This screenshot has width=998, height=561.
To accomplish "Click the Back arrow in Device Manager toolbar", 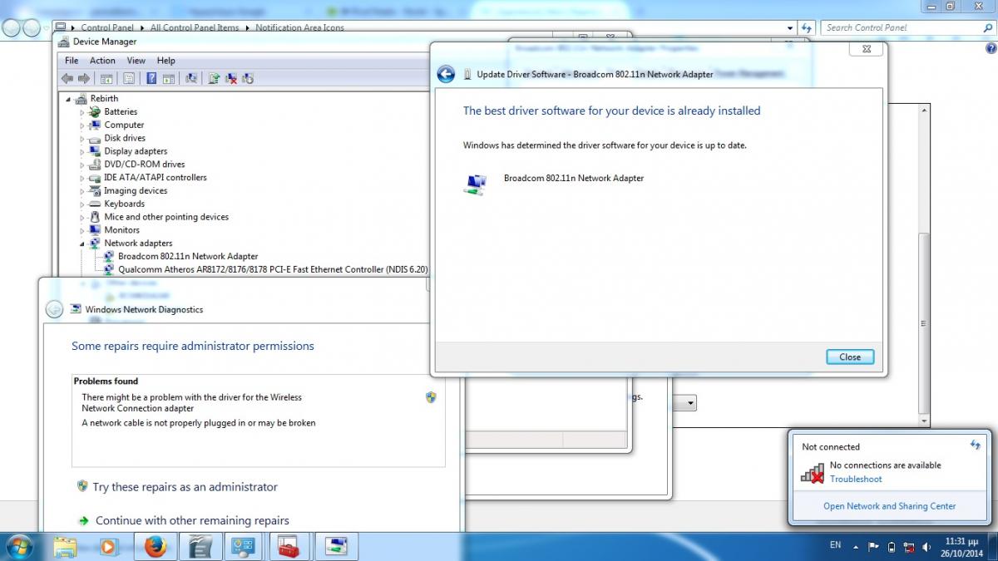I will coord(67,78).
